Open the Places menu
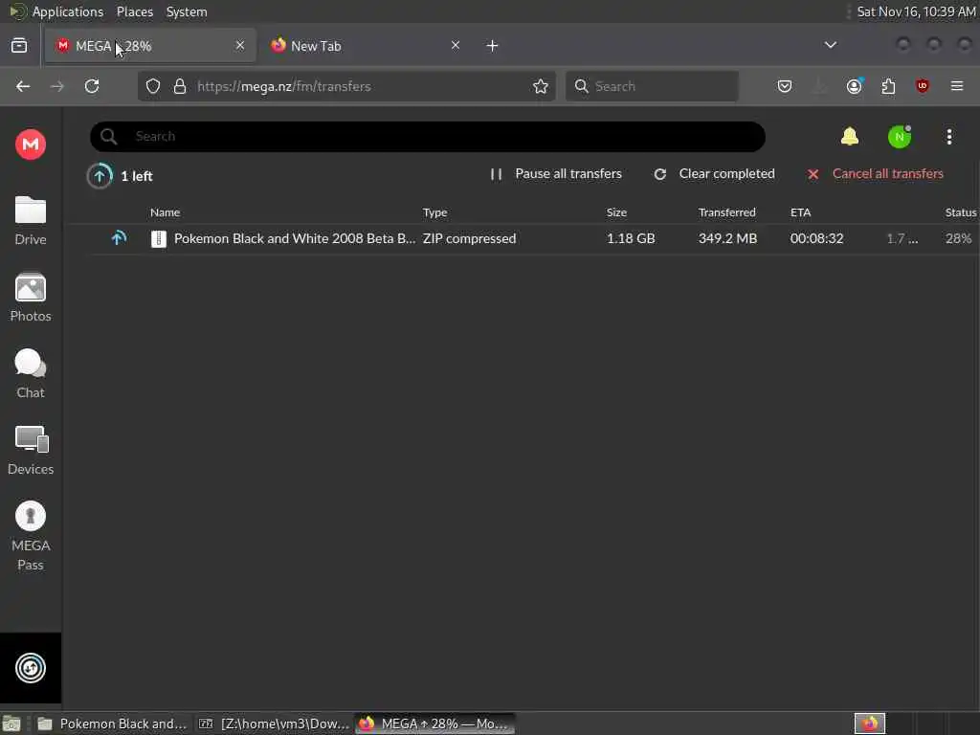Image resolution: width=980 pixels, height=735 pixels. coord(134,11)
